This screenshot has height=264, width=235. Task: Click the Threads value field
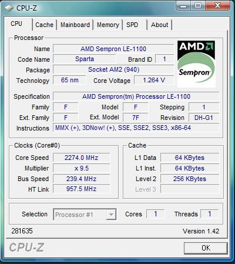click(210, 214)
